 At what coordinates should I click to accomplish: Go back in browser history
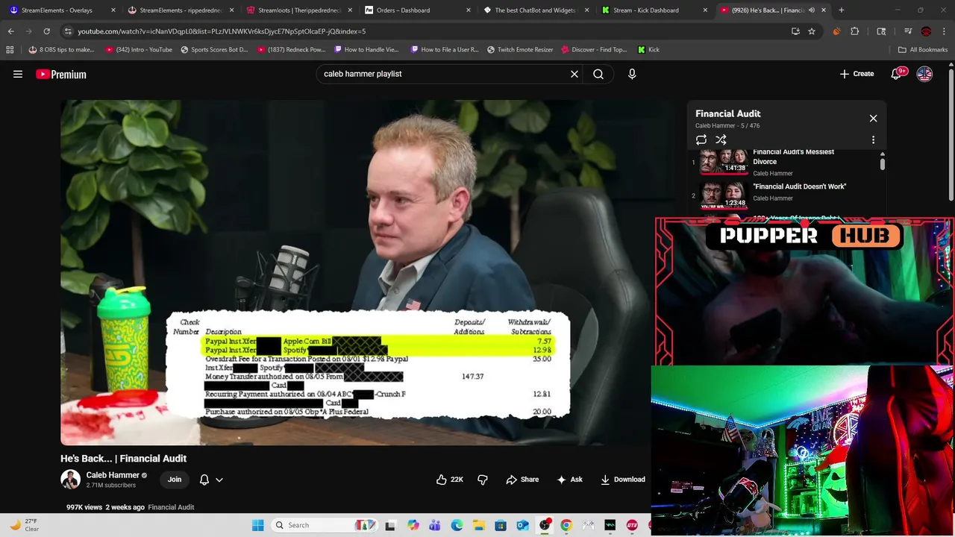point(10,31)
